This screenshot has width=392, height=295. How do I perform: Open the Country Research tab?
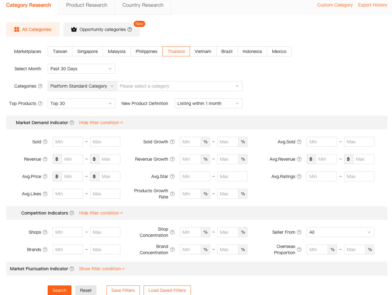(x=143, y=5)
